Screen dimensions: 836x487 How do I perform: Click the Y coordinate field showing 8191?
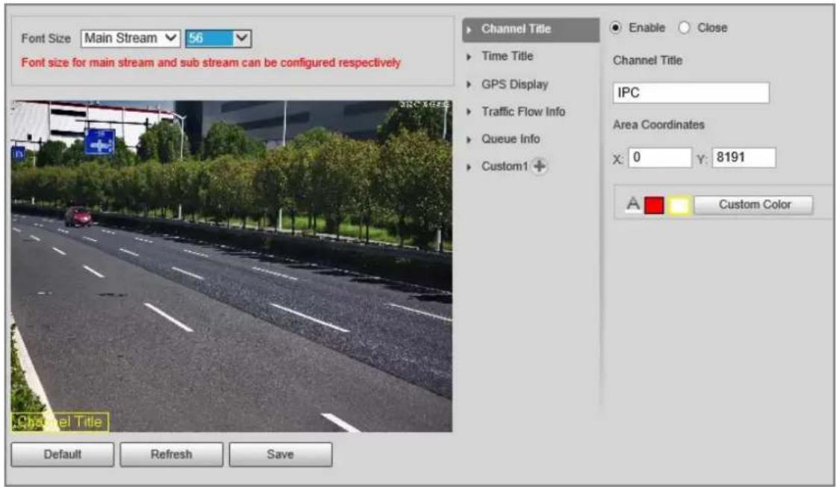(x=743, y=157)
